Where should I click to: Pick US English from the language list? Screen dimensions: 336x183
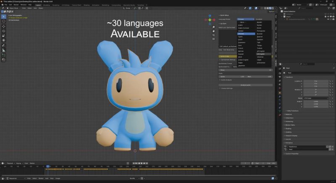pyautogui.click(x=262, y=54)
